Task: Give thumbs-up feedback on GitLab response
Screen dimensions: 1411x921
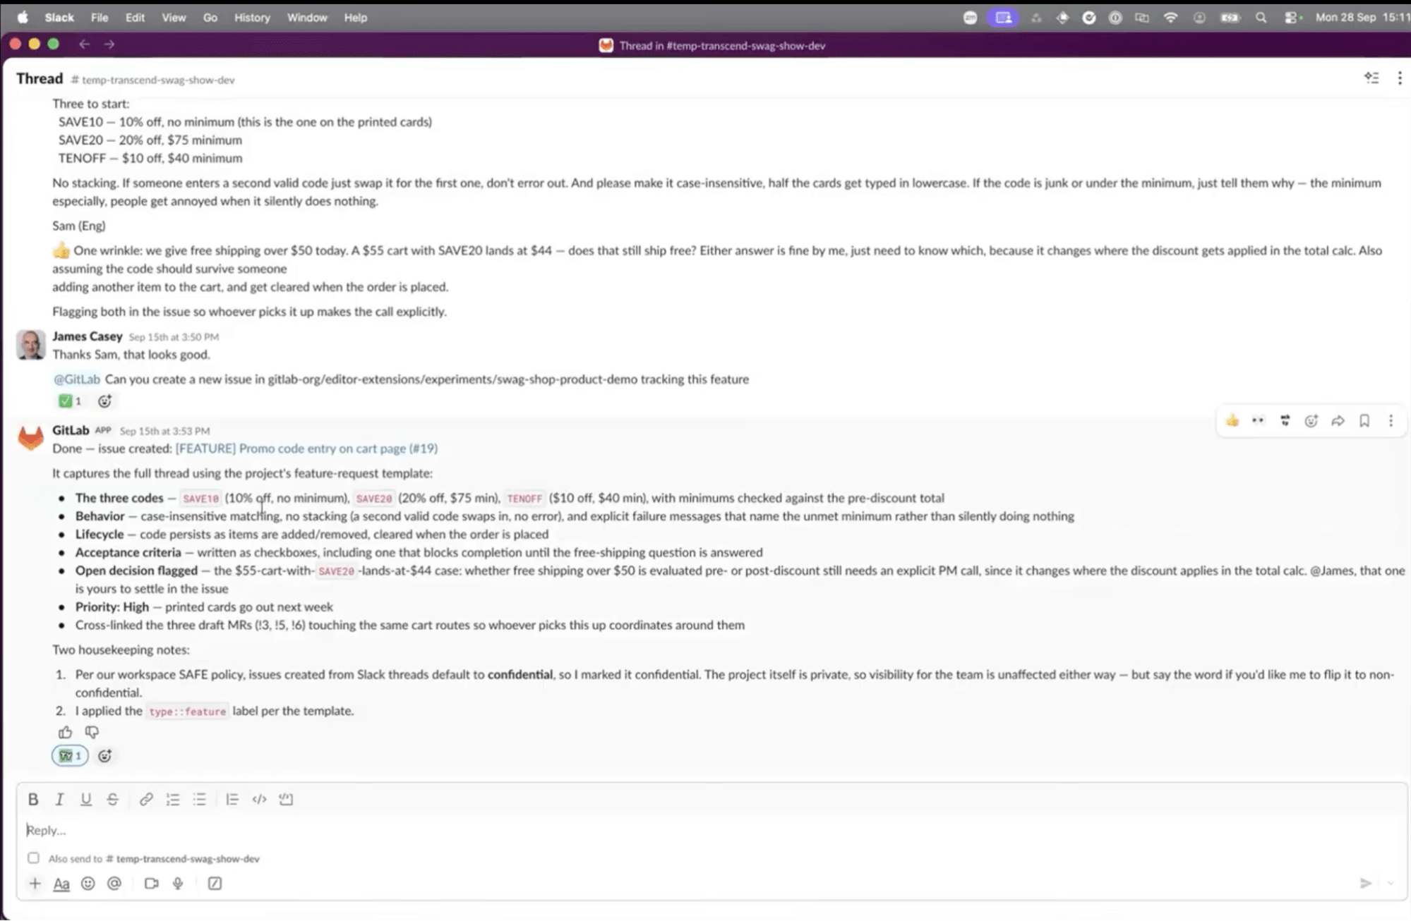Action: pyautogui.click(x=65, y=732)
